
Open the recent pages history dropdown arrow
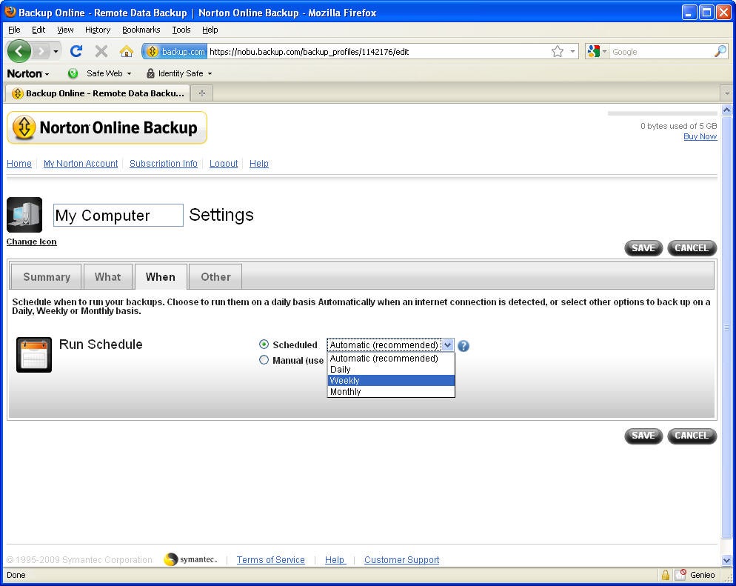[56, 51]
